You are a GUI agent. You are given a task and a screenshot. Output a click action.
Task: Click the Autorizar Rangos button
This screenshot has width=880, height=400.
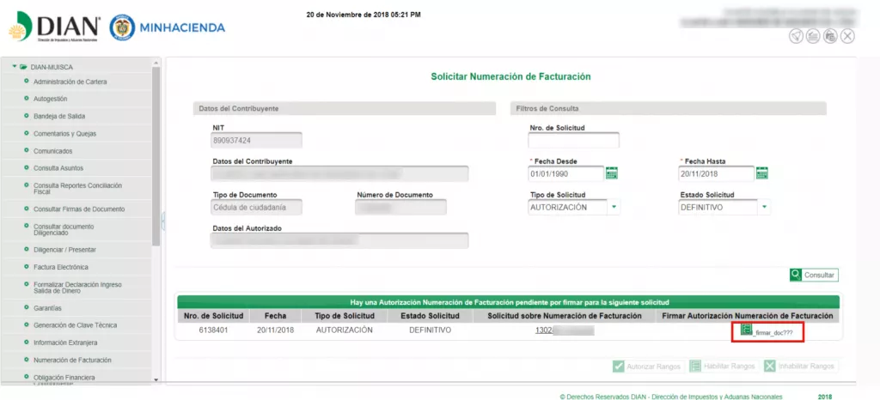pos(648,367)
